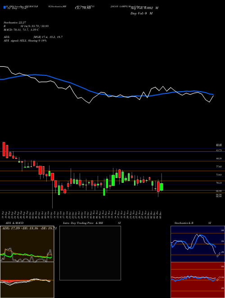
Task: Click 'Intra Day Trading Price & MR' panel title
Action: click(x=83, y=223)
